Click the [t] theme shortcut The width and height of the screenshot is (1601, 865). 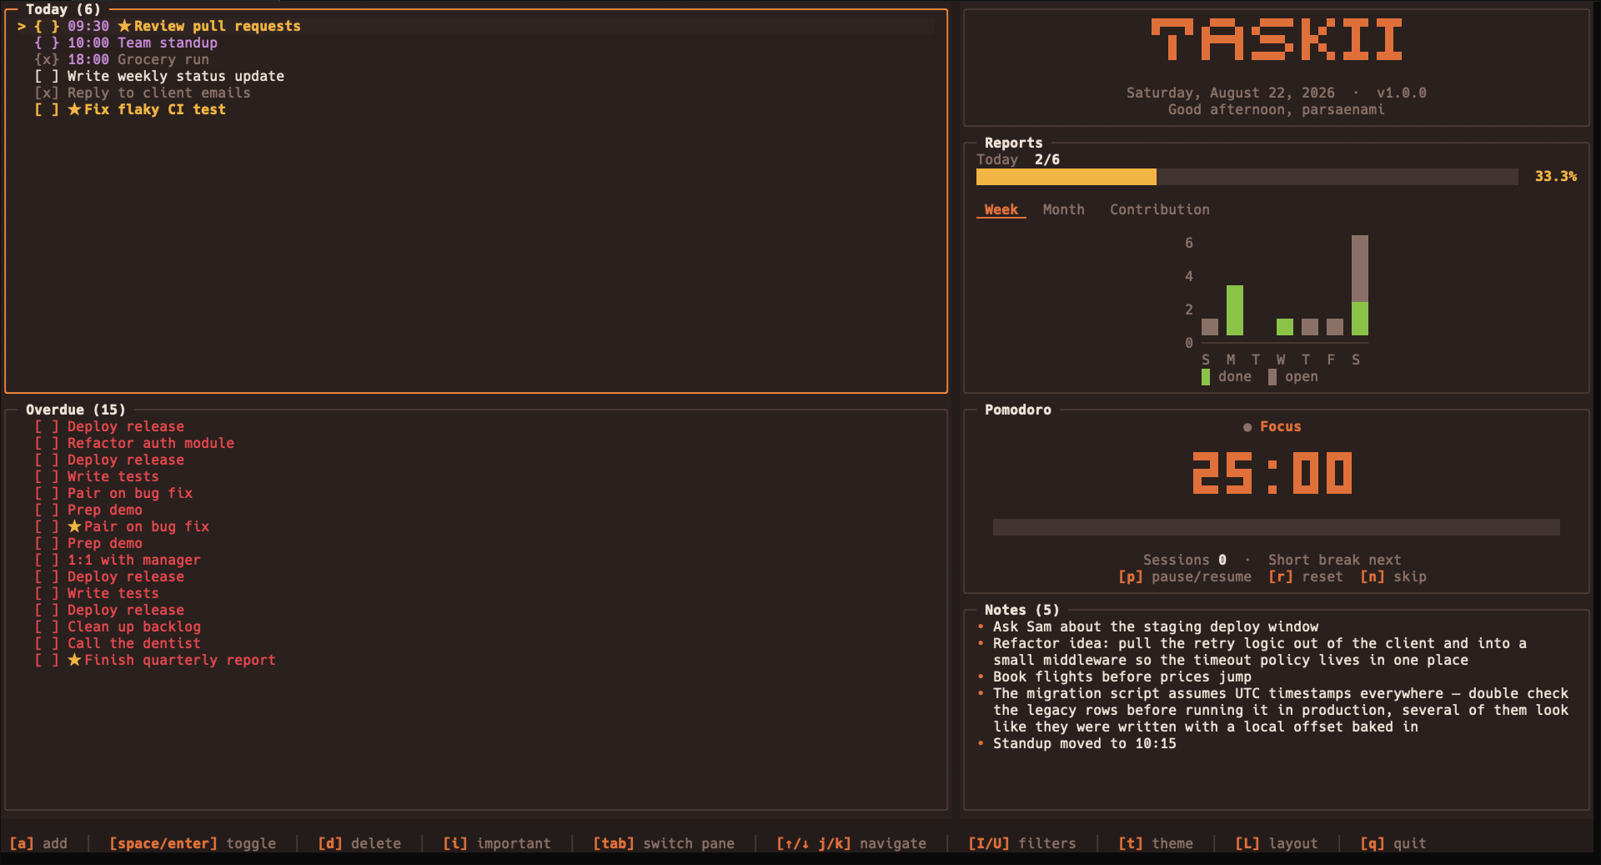pyautogui.click(x=1156, y=843)
